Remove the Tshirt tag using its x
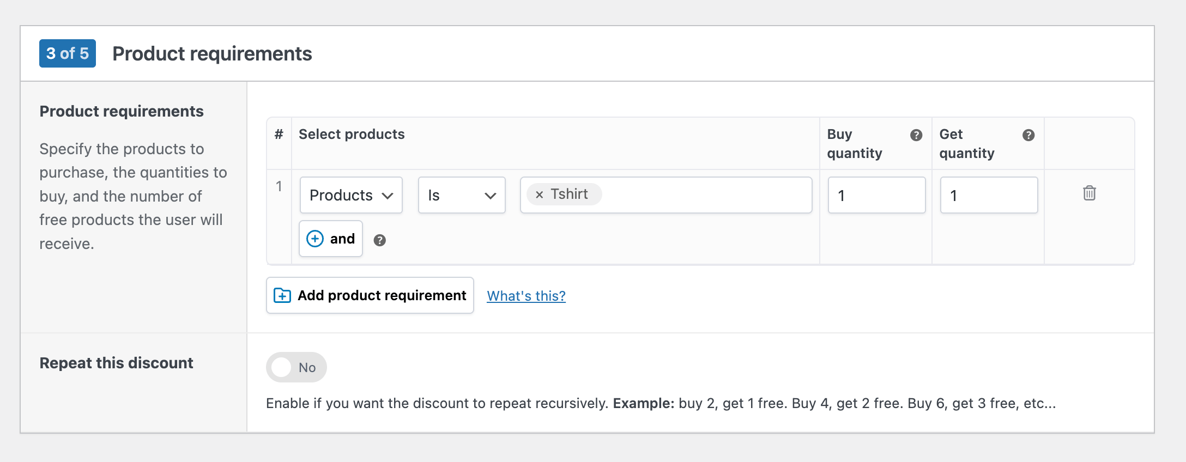 tap(539, 194)
